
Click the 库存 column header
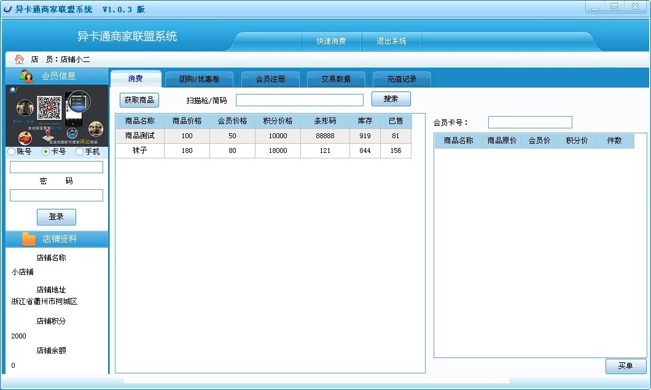coord(365,121)
